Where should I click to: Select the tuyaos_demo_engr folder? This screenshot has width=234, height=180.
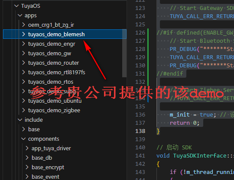point(52,44)
